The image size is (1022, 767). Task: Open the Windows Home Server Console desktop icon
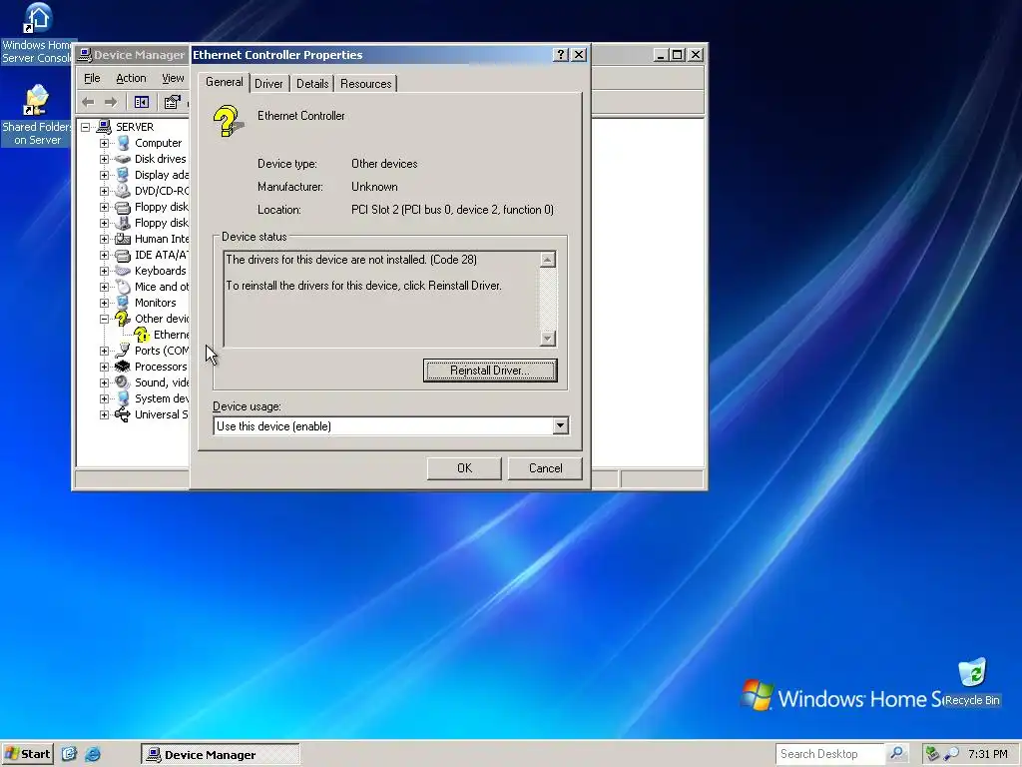(x=37, y=33)
